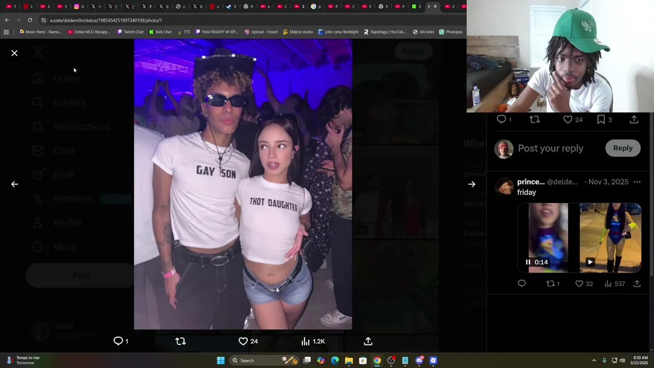Open Discord from taskbar
The height and width of the screenshot is (368, 654).
419,360
